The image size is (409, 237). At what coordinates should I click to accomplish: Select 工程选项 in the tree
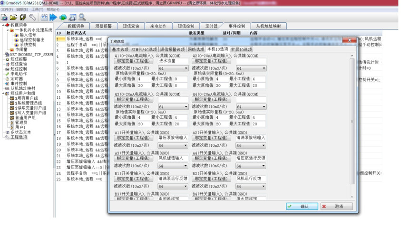click(x=18, y=137)
